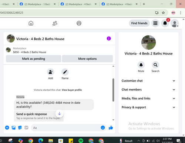Click chat scroll up arrow
Image resolution: width=185 pixels, height=143 pixels.
(x=113, y=66)
